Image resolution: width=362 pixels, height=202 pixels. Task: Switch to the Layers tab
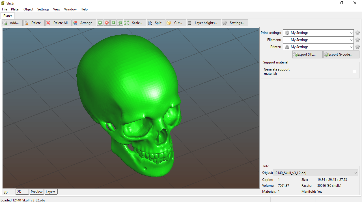coord(50,192)
